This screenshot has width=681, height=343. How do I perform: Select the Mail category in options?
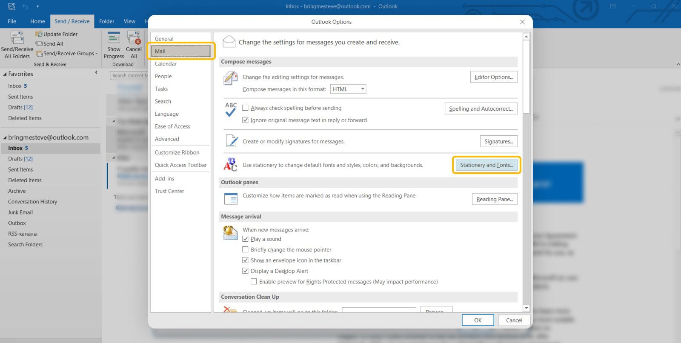180,51
